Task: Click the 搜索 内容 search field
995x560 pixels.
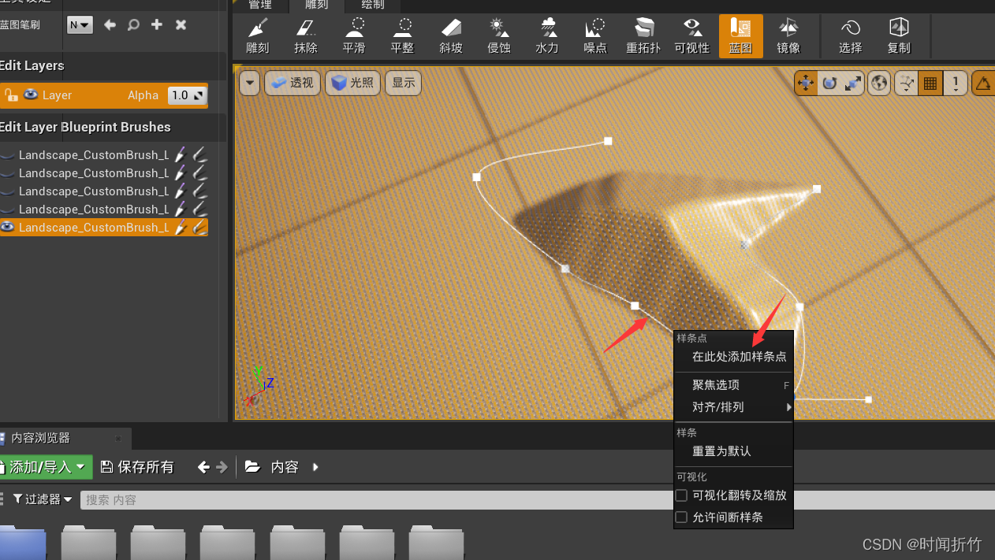Action: click(536, 499)
